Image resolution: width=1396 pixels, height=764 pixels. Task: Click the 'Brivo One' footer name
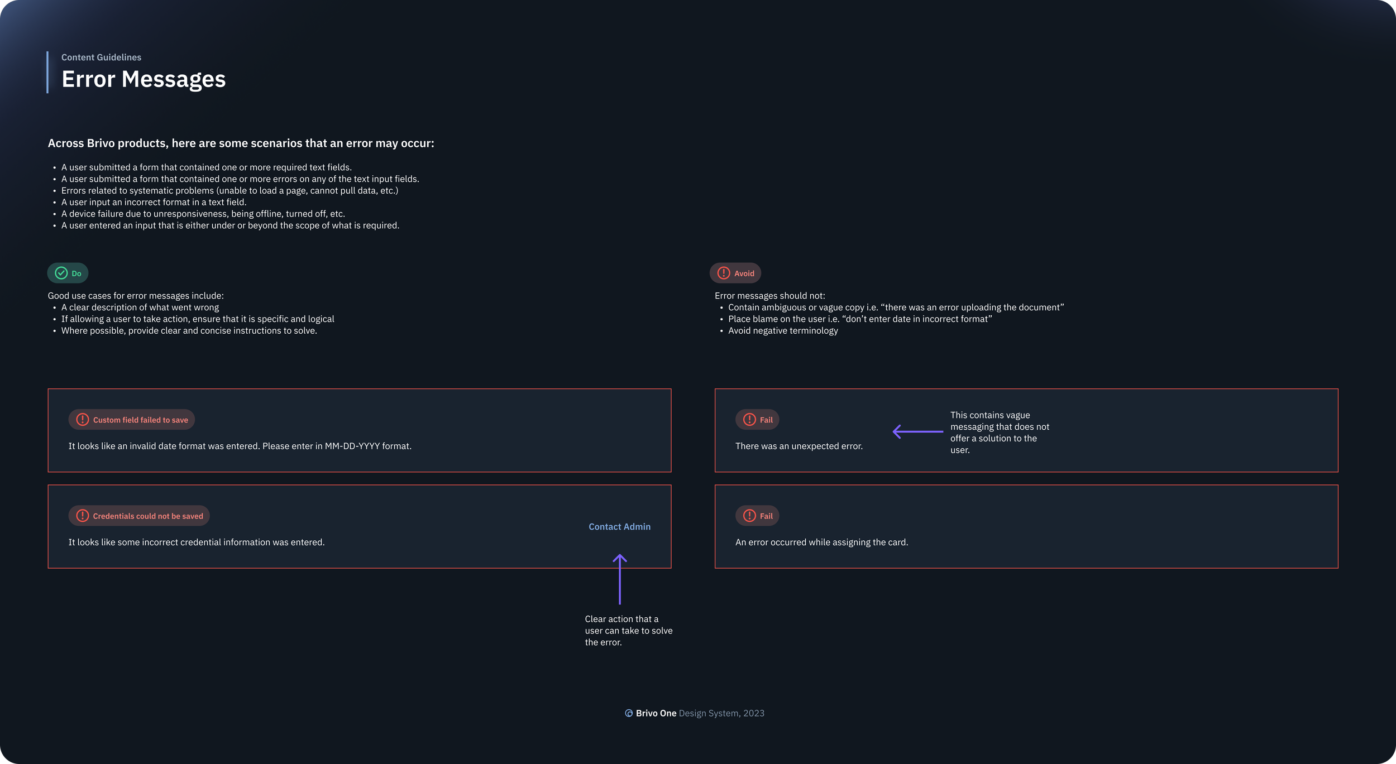coord(656,713)
